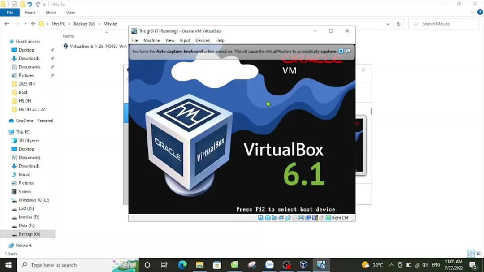This screenshot has height=272, width=484.
Task: Open Network in navigation pane
Action: [24, 245]
